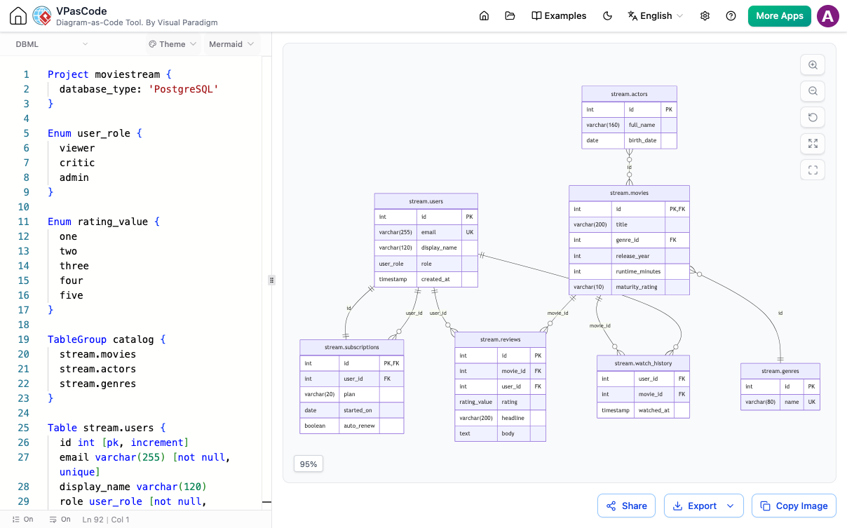Select the stream.genres table header

780,371
